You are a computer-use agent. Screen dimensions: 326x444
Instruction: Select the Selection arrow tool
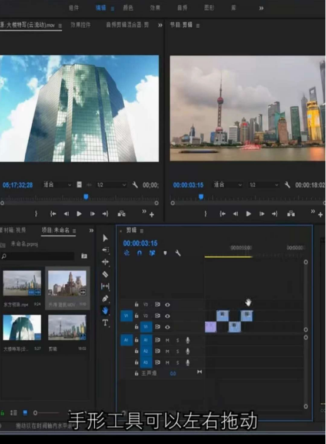[105, 238]
